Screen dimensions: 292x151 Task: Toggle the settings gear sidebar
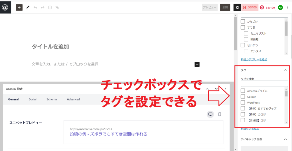pyautogui.click(x=237, y=8)
